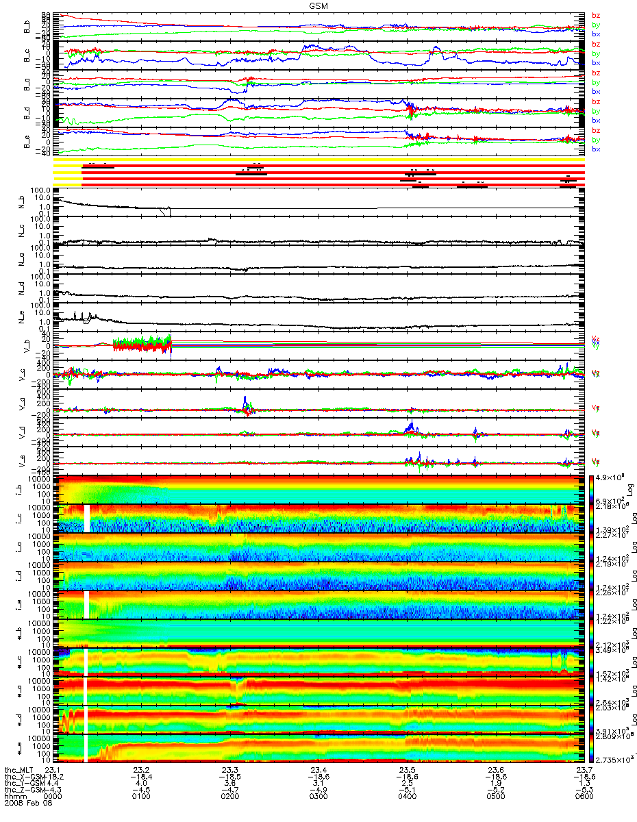Click the X-GSM value -18.4

(141, 777)
